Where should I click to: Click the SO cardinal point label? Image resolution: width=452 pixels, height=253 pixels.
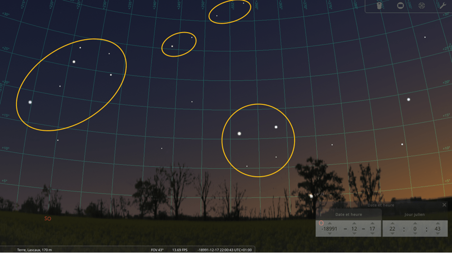click(x=48, y=219)
